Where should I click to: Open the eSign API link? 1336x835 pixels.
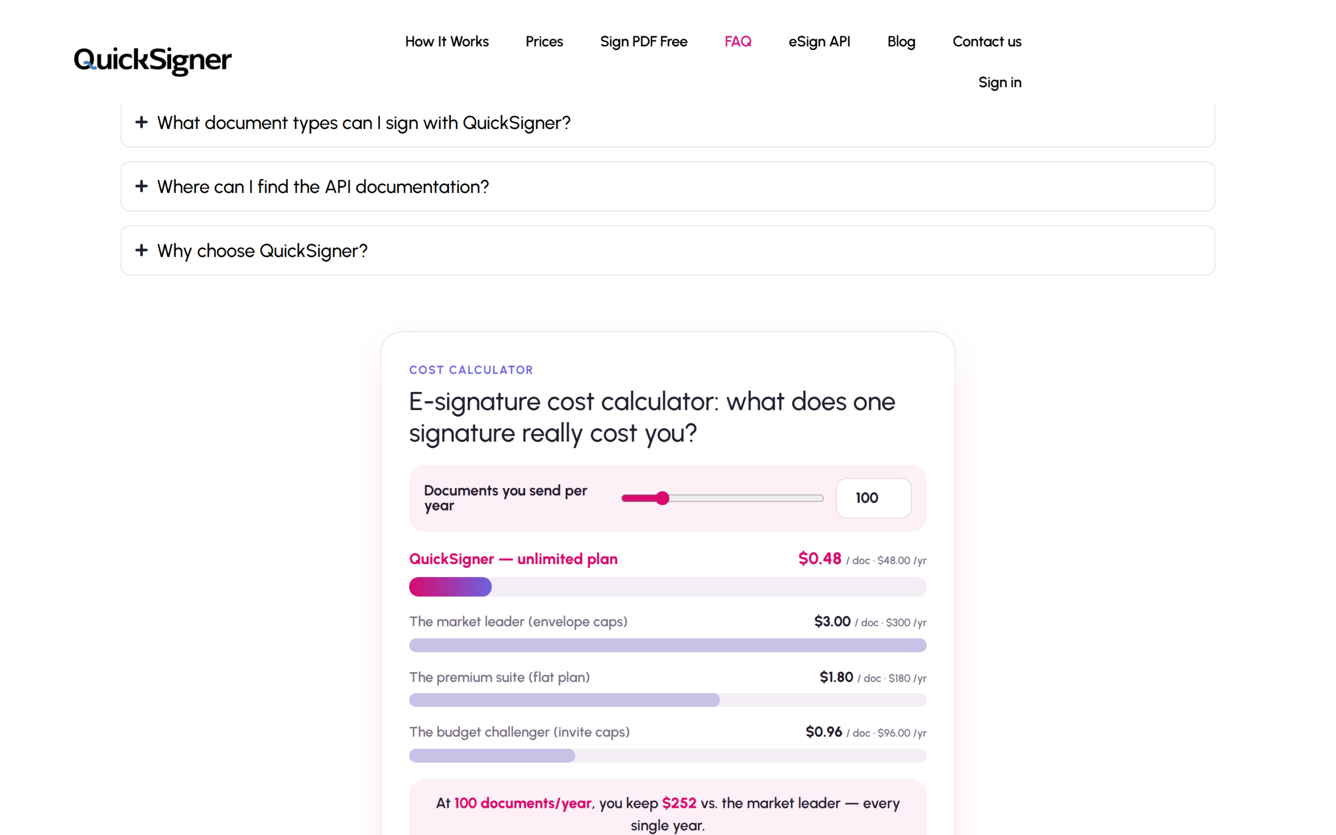click(x=819, y=41)
